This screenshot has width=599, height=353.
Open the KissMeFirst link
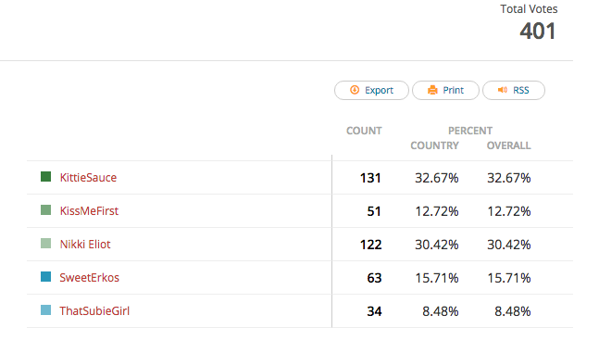click(x=90, y=210)
